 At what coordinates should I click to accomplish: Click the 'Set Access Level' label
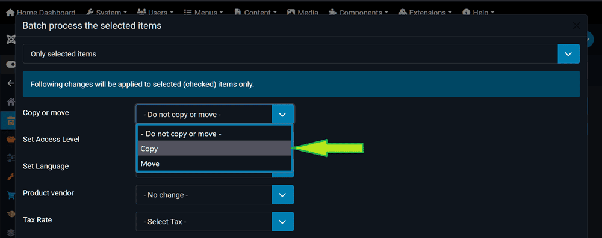pos(51,139)
